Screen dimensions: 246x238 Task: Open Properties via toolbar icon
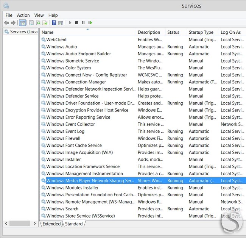click(x=31, y=23)
